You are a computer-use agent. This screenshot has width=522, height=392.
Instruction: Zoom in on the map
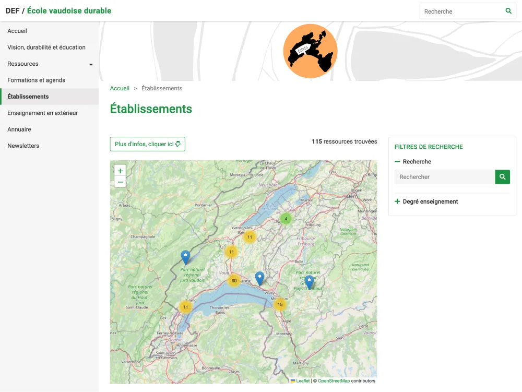[120, 171]
